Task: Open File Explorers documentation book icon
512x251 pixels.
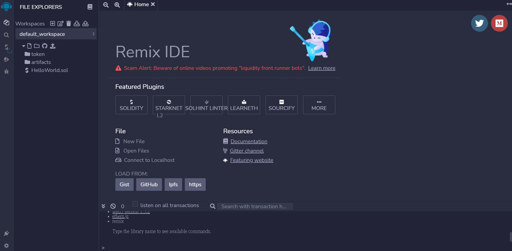Action: click(90, 7)
